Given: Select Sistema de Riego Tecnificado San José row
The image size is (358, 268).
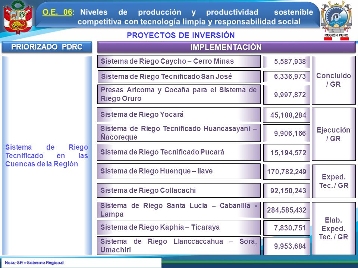Looking at the screenshot, I should point(179,76).
